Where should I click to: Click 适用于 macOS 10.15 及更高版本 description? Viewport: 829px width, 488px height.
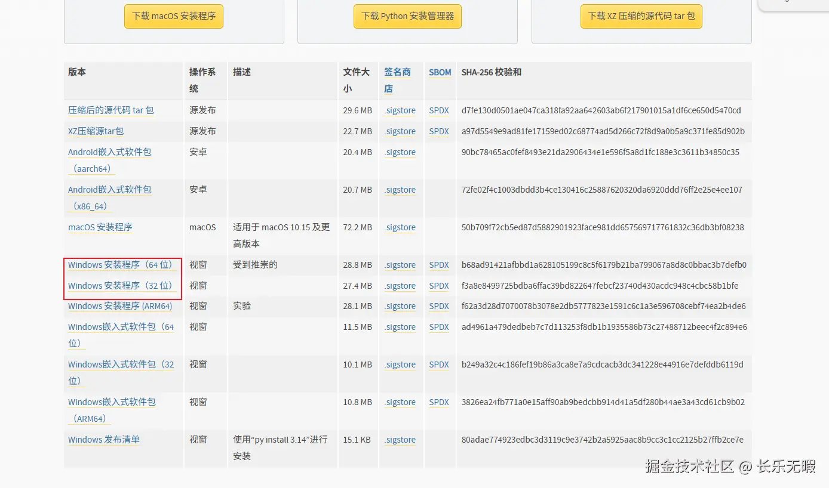(x=281, y=236)
